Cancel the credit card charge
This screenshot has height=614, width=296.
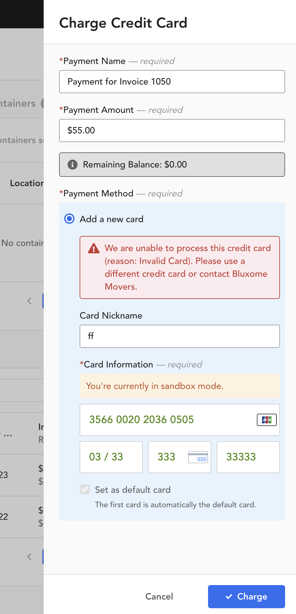click(x=159, y=597)
